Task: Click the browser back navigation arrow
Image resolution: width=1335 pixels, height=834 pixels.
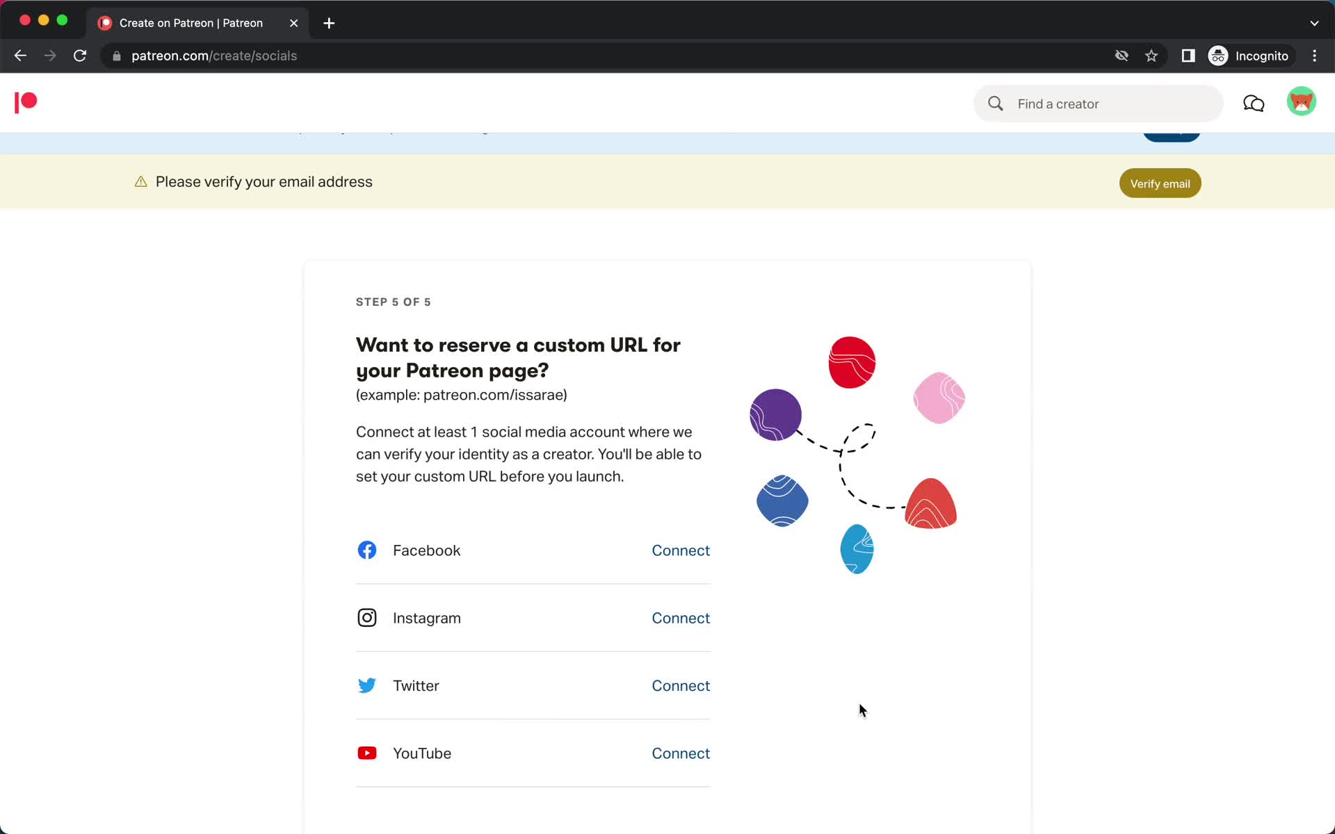Action: click(19, 56)
